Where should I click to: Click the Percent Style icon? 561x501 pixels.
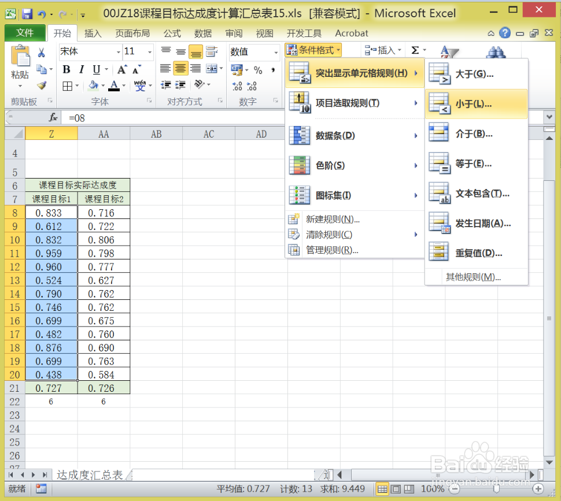258,70
